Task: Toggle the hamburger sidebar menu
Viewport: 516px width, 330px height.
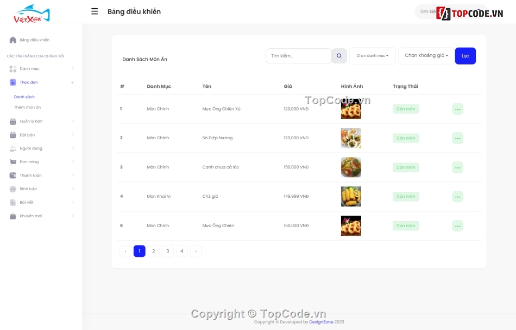Action: [x=95, y=11]
